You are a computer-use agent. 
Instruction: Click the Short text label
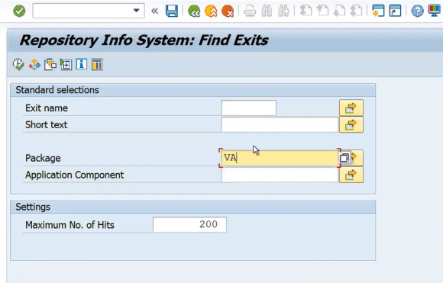[47, 124]
